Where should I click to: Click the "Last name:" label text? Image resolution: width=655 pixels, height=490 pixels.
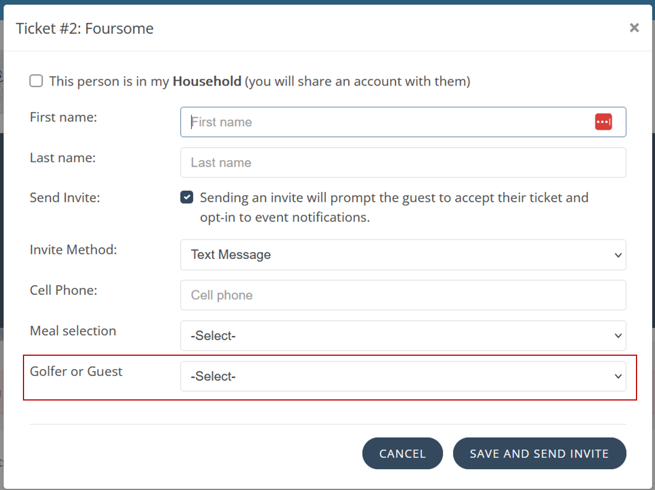(63, 158)
